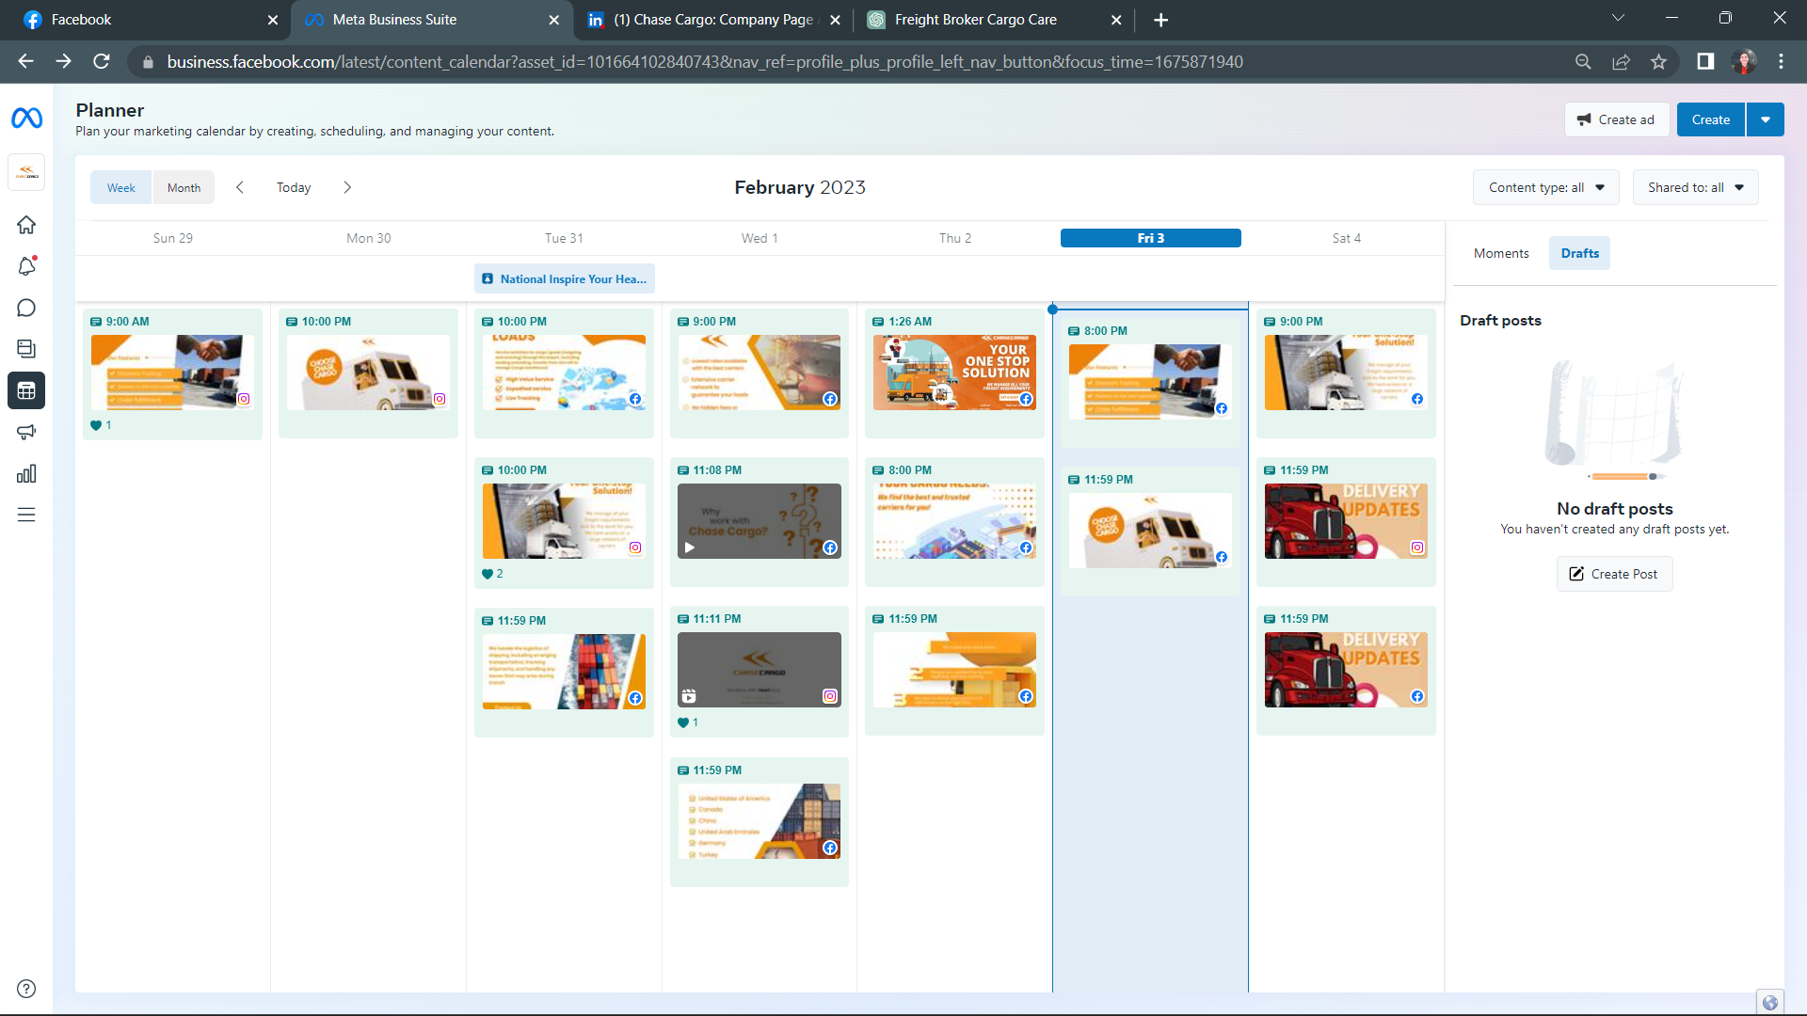Expand the Create button dropdown arrow
The height and width of the screenshot is (1016, 1807).
1766,119
